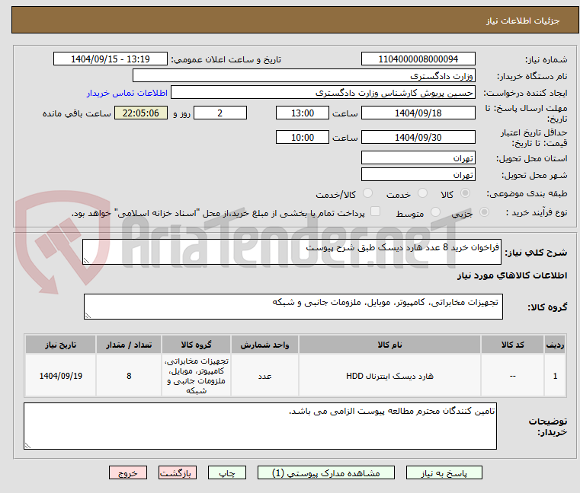Click the ایجاد کننده درخواست field
Viewport: 580px width, 493px height.
(322, 92)
